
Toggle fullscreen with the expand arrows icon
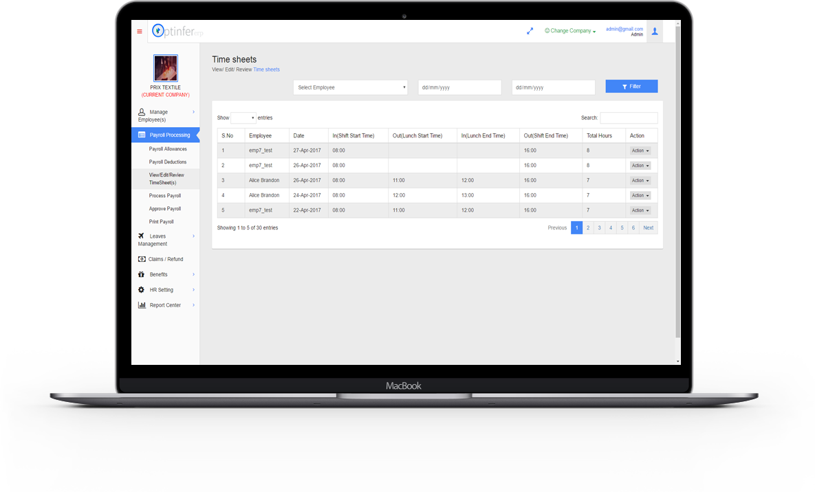pyautogui.click(x=530, y=31)
